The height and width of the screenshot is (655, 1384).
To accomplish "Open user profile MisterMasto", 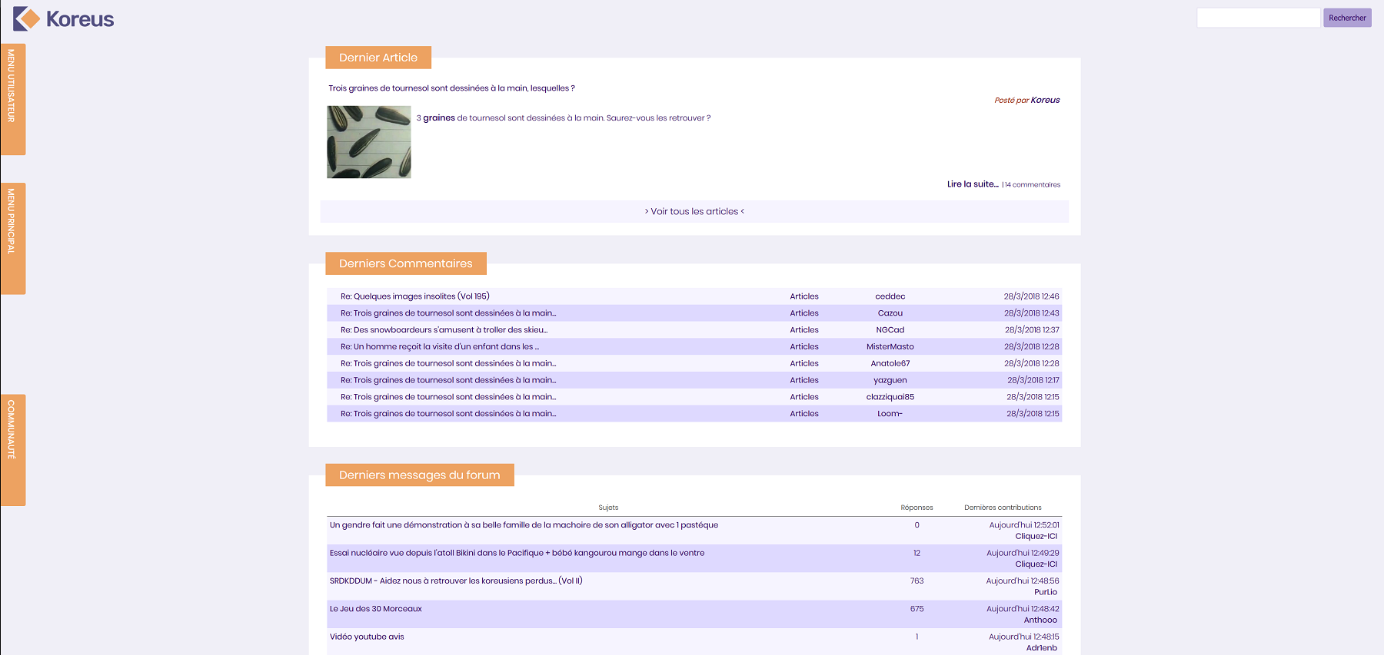I will pyautogui.click(x=890, y=347).
